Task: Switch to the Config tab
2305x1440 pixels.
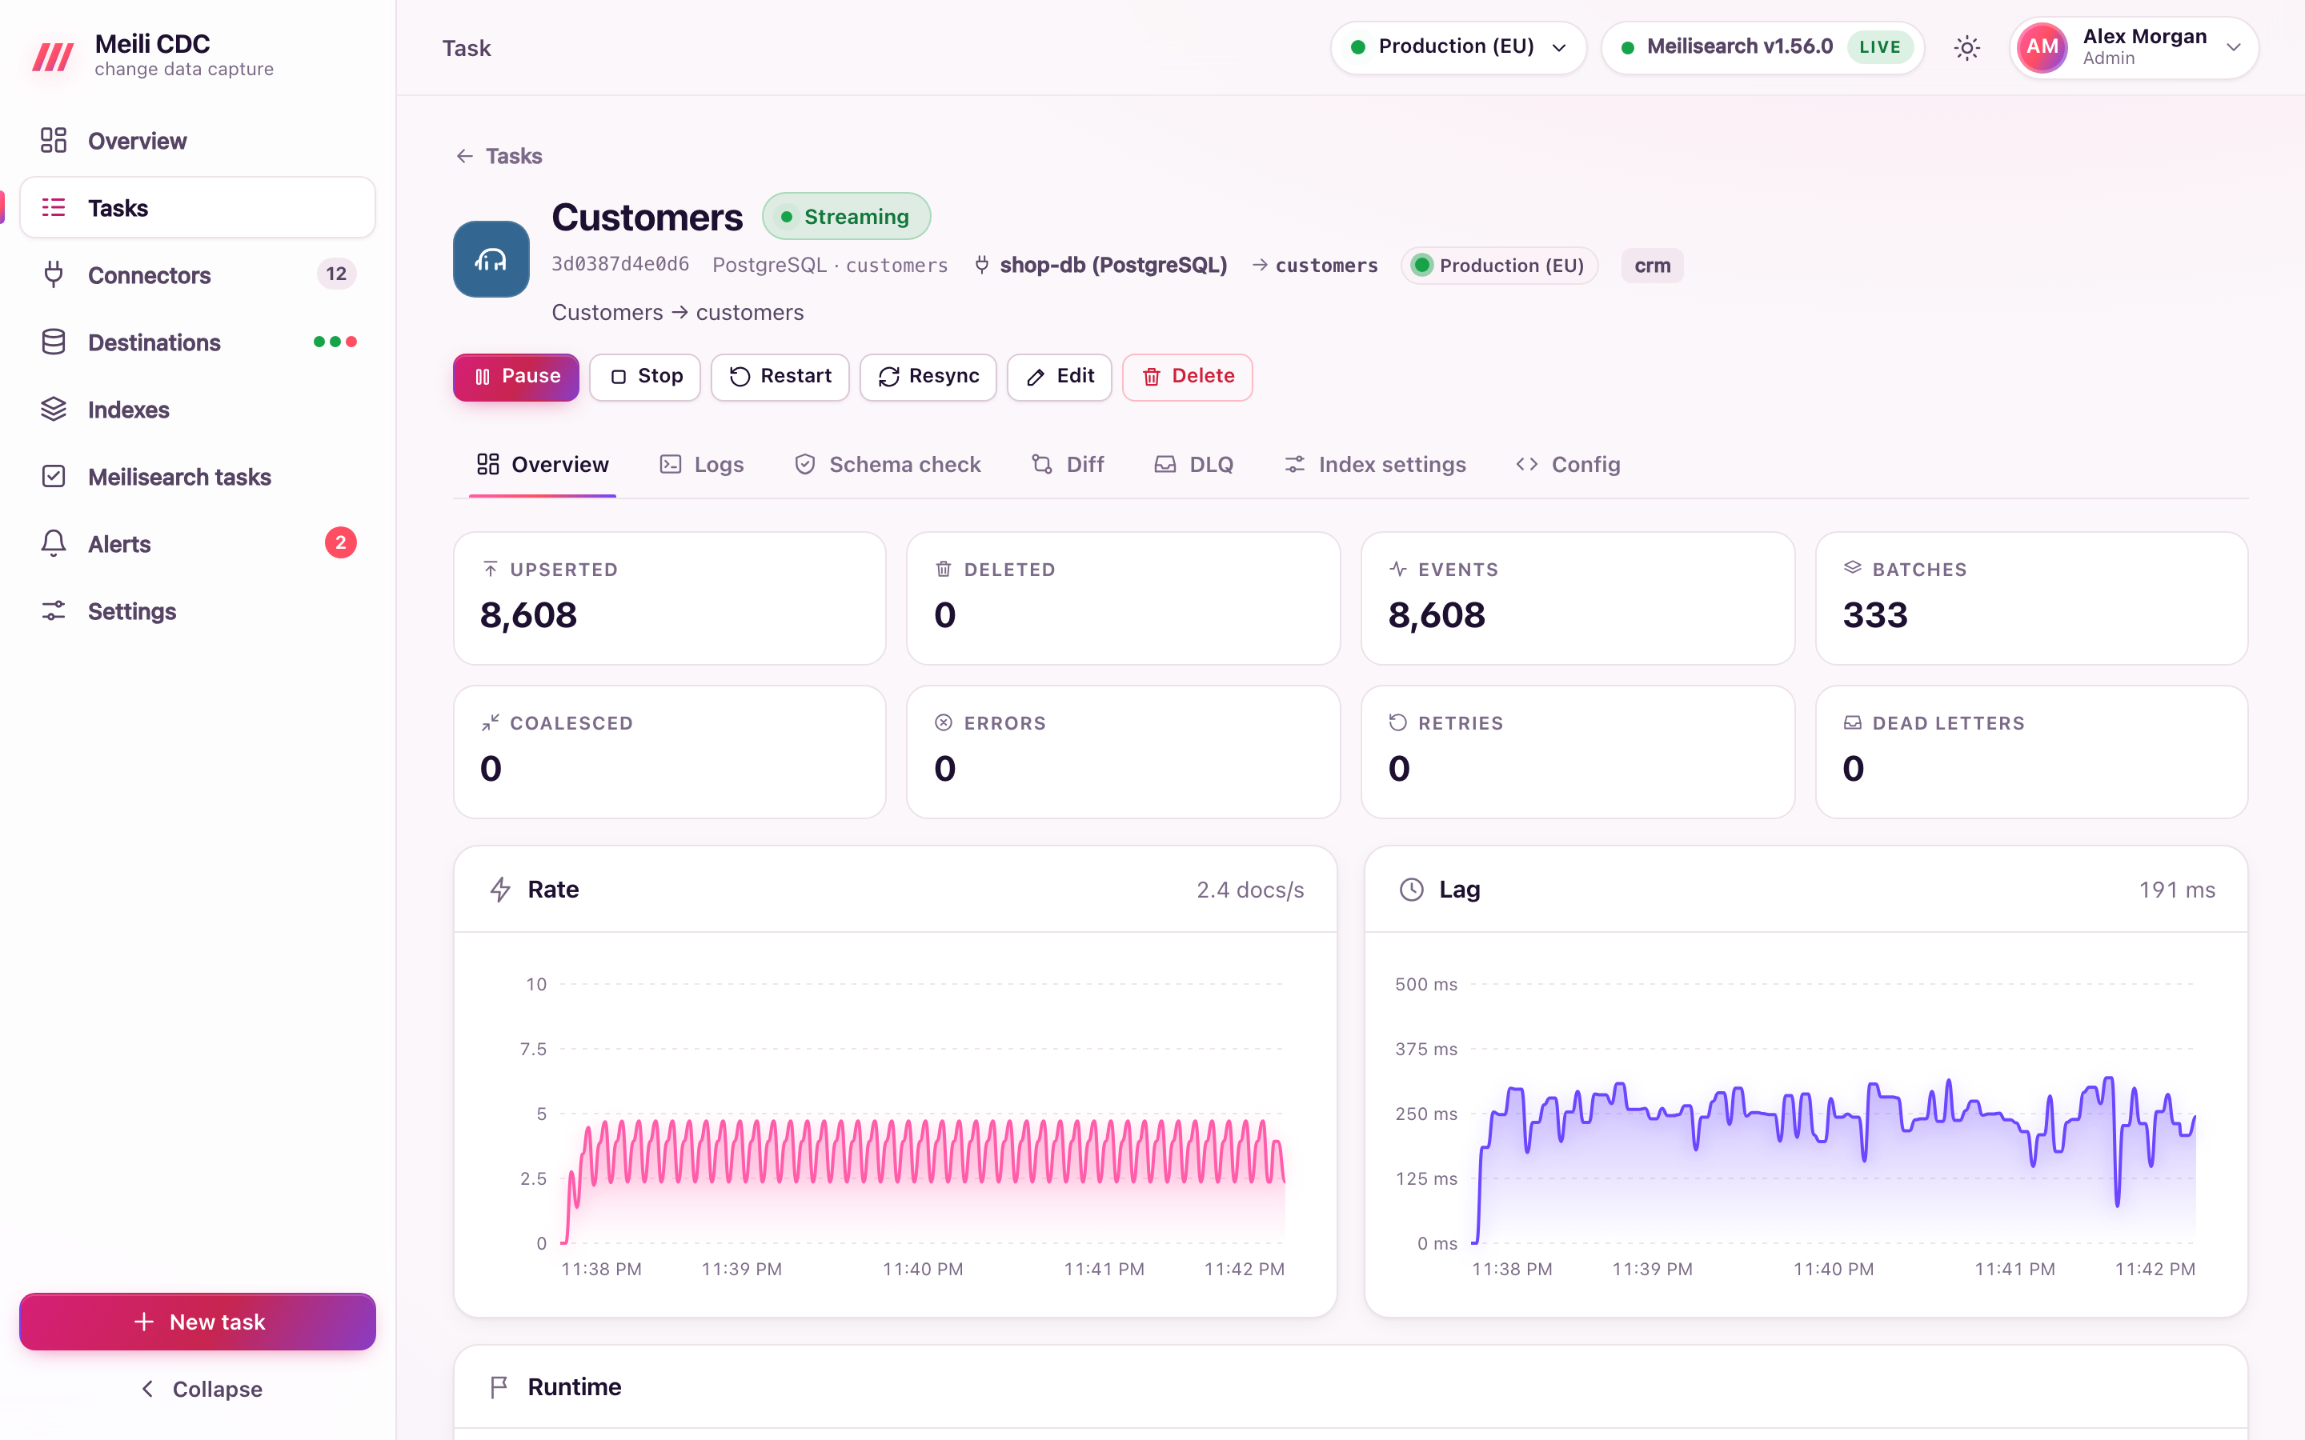Action: point(1569,465)
